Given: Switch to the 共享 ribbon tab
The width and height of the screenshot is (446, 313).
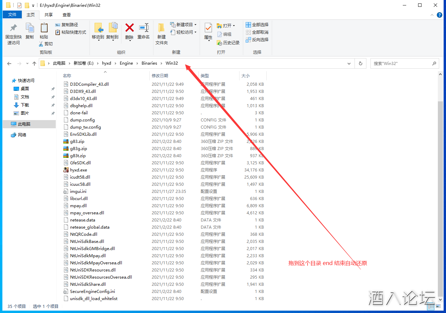Looking at the screenshot, I should coord(49,15).
